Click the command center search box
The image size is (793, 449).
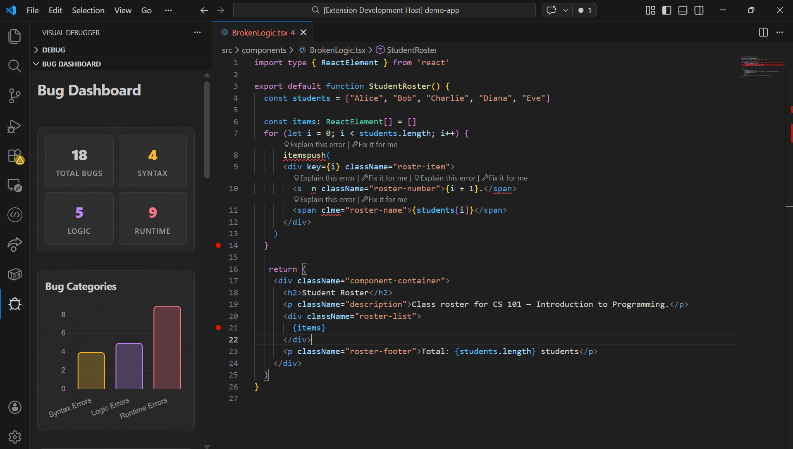[x=384, y=10]
